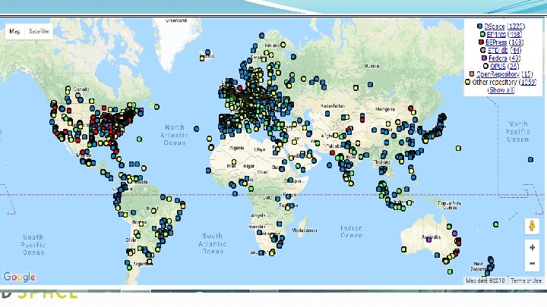Click the blue DSpace legend swatch
547x307 pixels.
[x=479, y=26]
